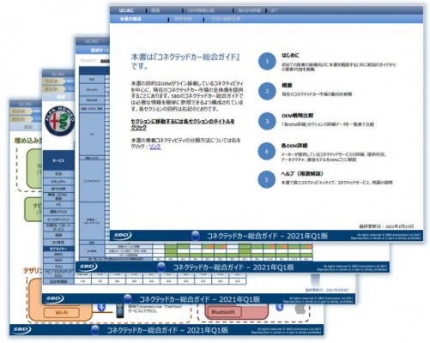This screenshot has width=430, height=343.
Task: Click the blue globe icon in the front slide footer
Action: [196, 236]
